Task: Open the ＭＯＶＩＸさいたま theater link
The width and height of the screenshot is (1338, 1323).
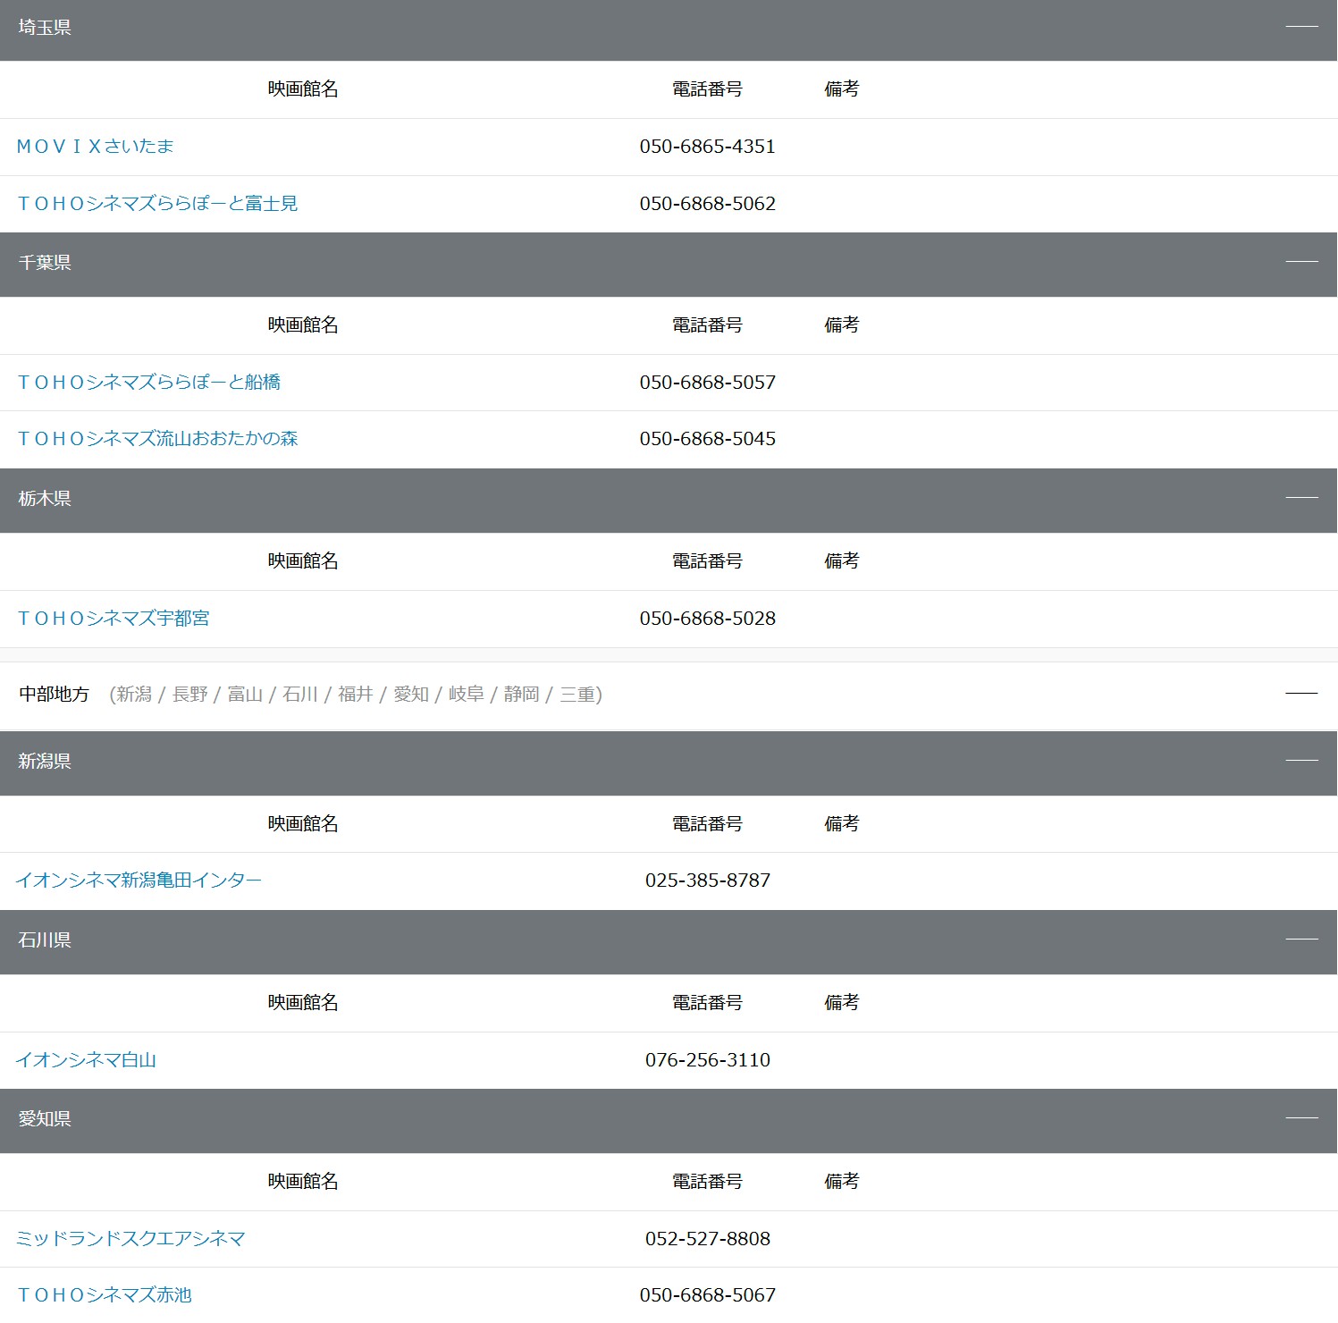Action: (x=95, y=147)
